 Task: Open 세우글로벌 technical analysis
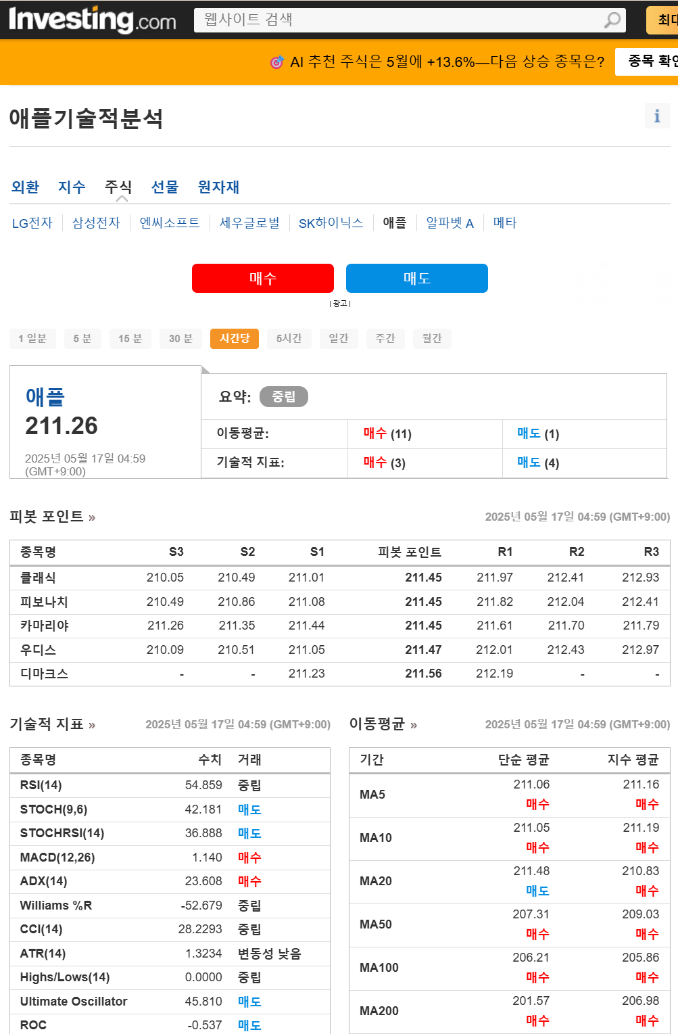coord(249,222)
